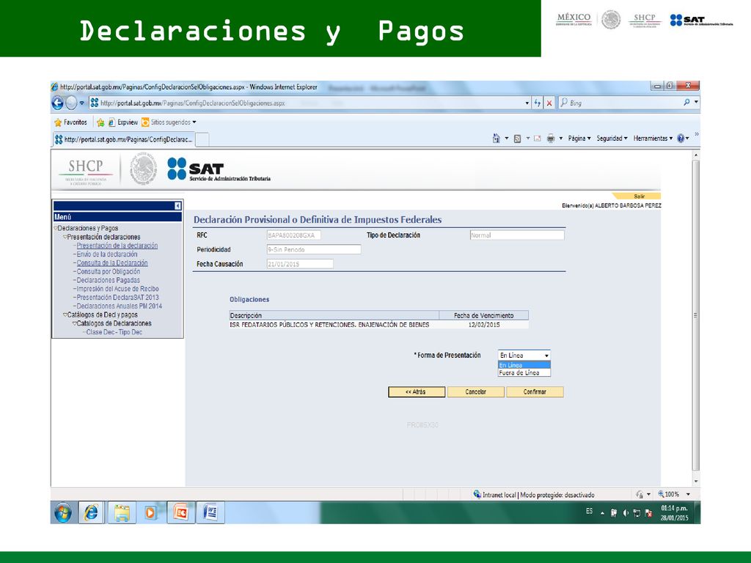
Task: Open the zoom level 100% dropdown
Action: tap(688, 494)
